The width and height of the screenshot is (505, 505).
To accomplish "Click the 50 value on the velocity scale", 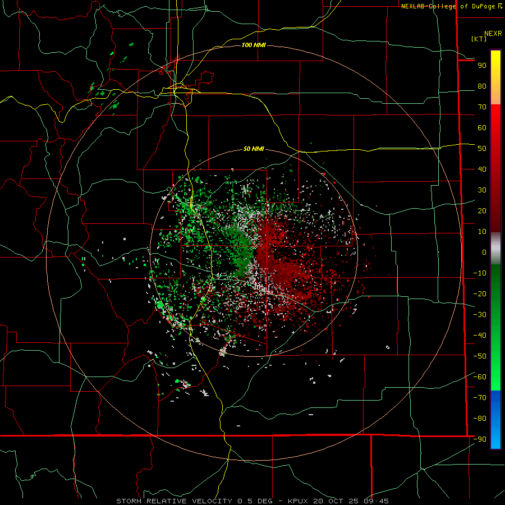I will click(482, 149).
